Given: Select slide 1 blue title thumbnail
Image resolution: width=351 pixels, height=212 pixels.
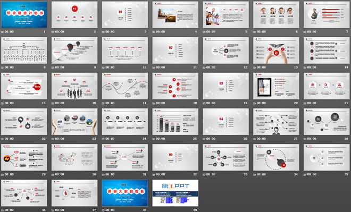Looking at the screenshot, I should (24, 14).
